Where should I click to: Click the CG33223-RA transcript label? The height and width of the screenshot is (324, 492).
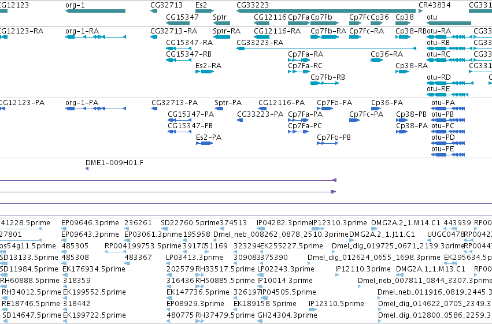tap(260, 42)
